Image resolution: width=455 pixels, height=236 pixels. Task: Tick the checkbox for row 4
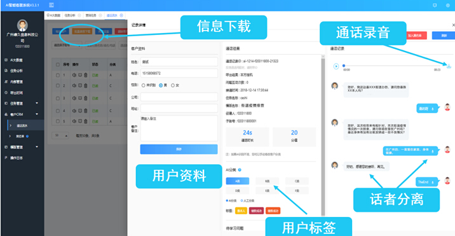(58, 111)
